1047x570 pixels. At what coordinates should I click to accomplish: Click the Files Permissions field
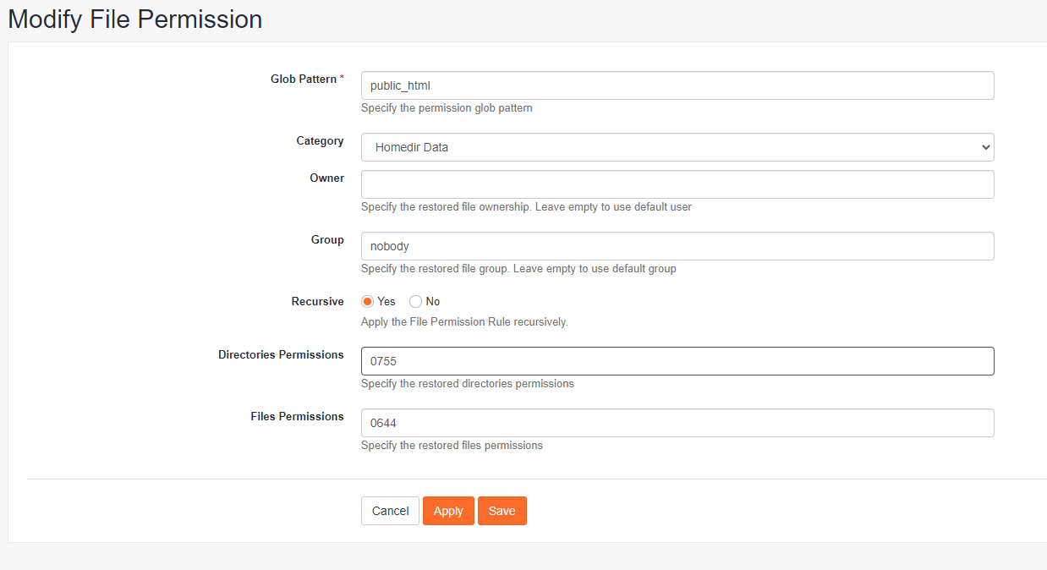coord(677,423)
